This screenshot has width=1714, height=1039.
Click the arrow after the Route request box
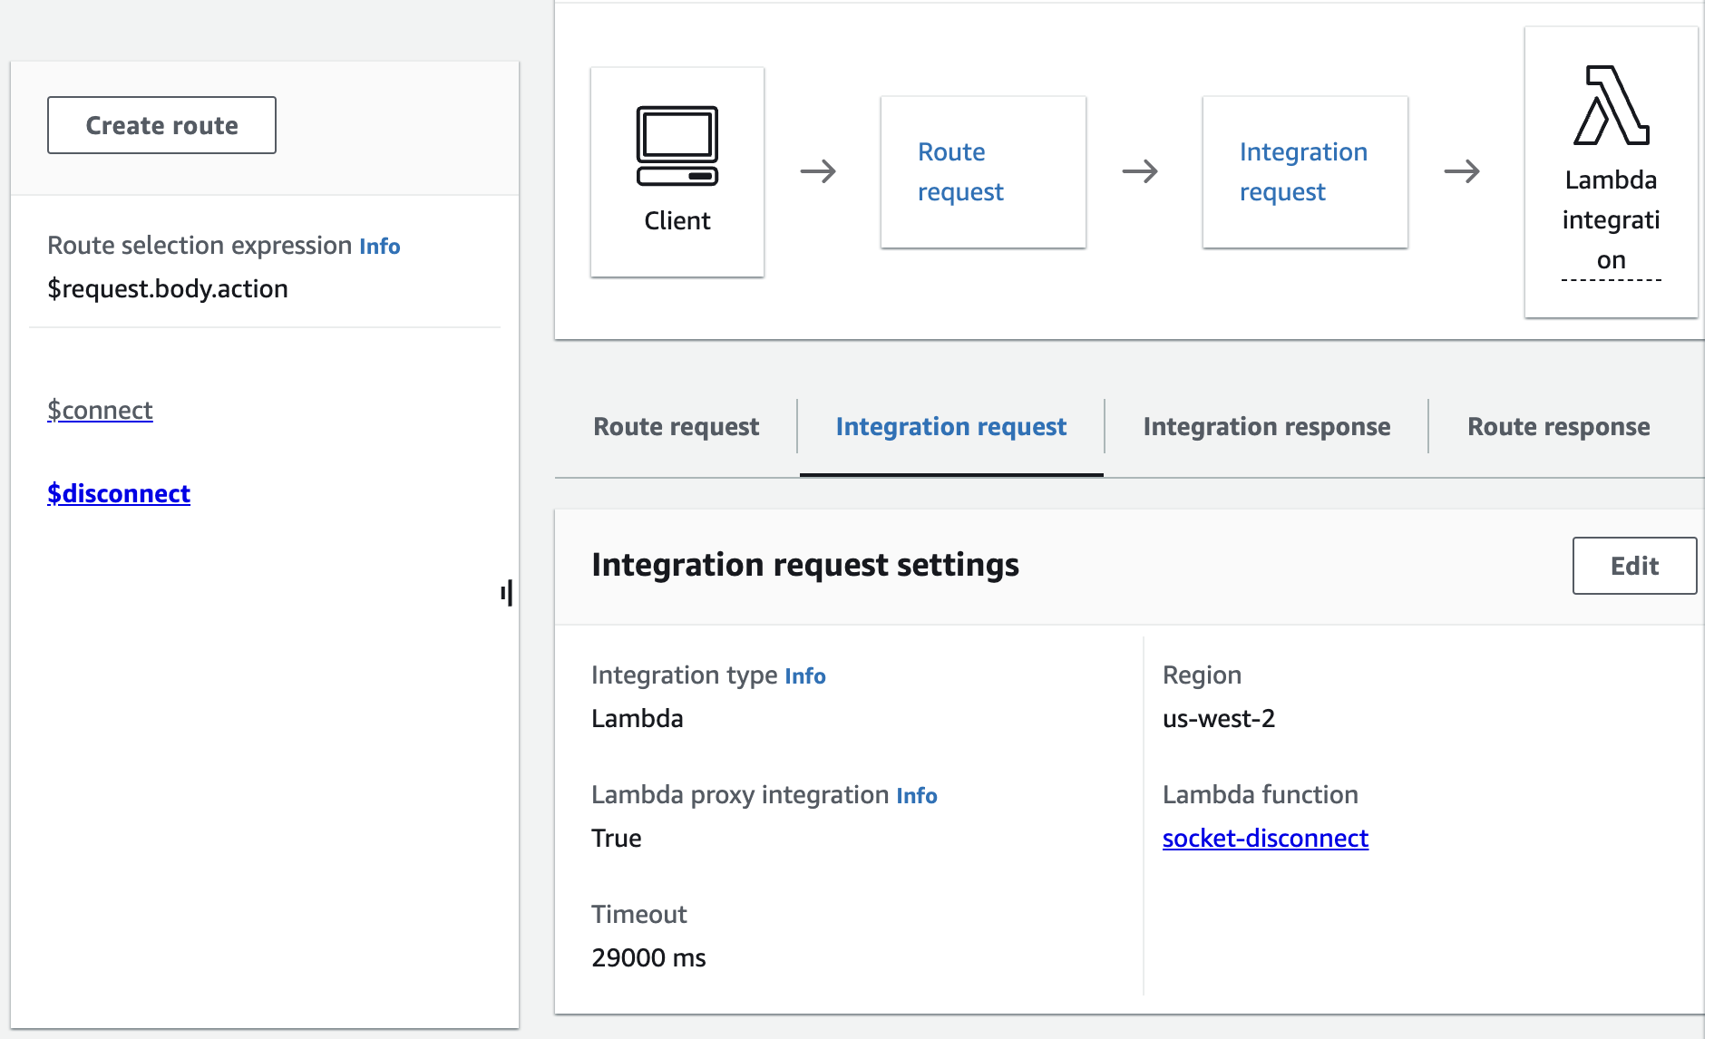1140,171
